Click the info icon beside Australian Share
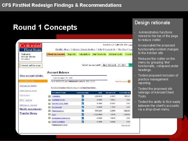Screen dimensions: 188x141 [49, 100]
